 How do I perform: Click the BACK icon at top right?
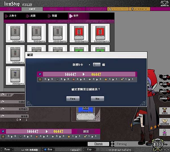click(x=164, y=3)
